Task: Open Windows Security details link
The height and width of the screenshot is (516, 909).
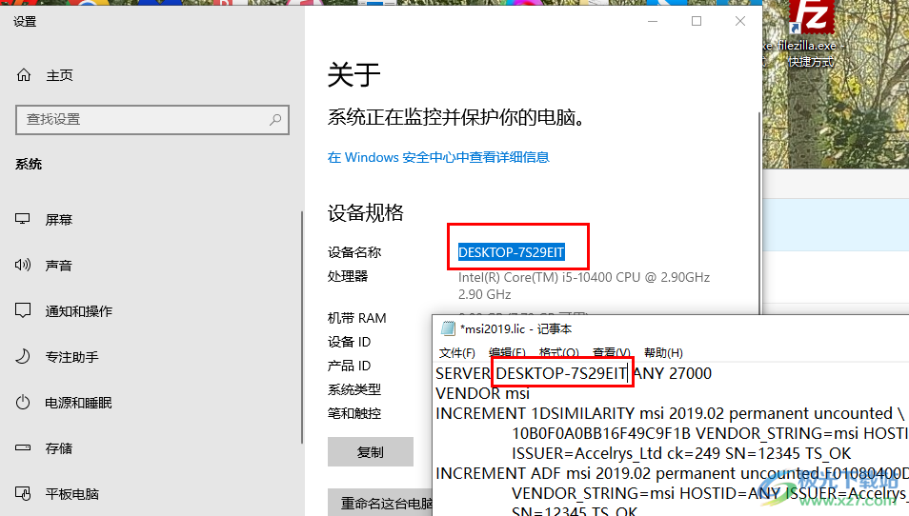Action: click(x=438, y=157)
